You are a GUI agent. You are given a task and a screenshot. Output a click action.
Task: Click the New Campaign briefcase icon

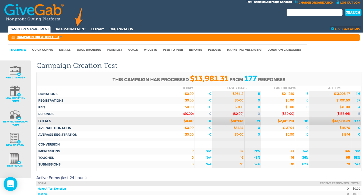pyautogui.click(x=15, y=70)
